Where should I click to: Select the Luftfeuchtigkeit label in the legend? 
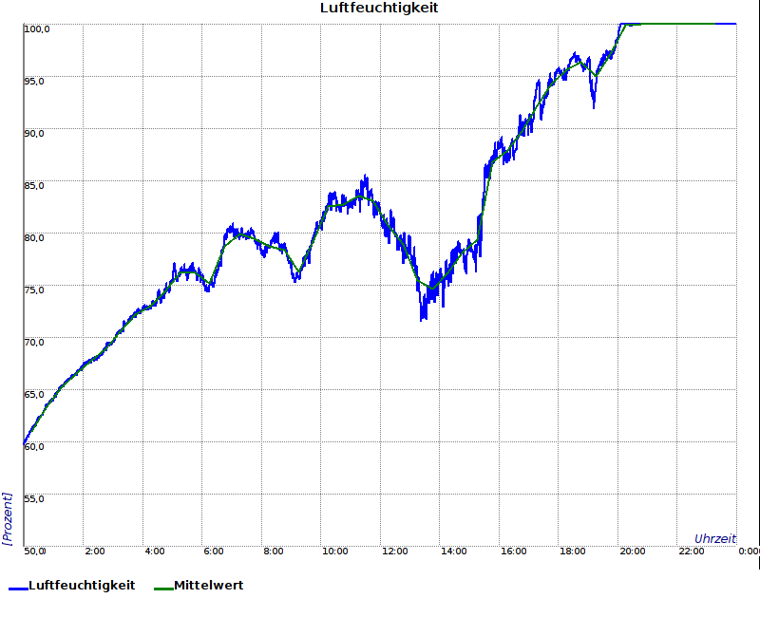point(82,586)
